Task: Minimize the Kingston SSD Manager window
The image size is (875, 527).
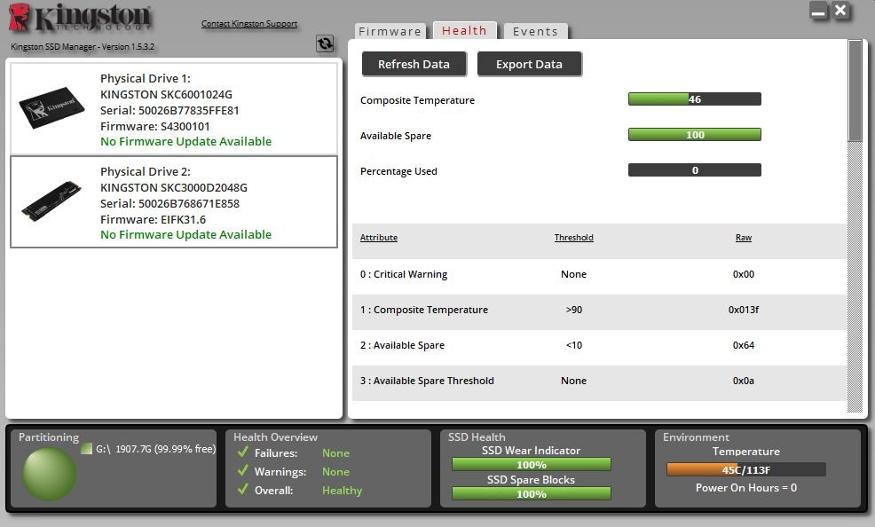Action: point(818,12)
